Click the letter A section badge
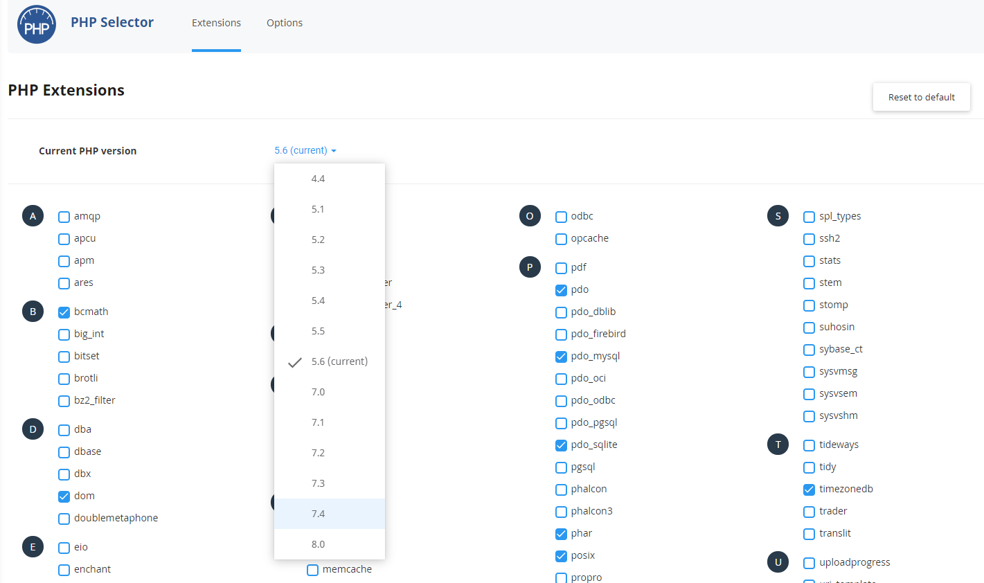 click(33, 216)
